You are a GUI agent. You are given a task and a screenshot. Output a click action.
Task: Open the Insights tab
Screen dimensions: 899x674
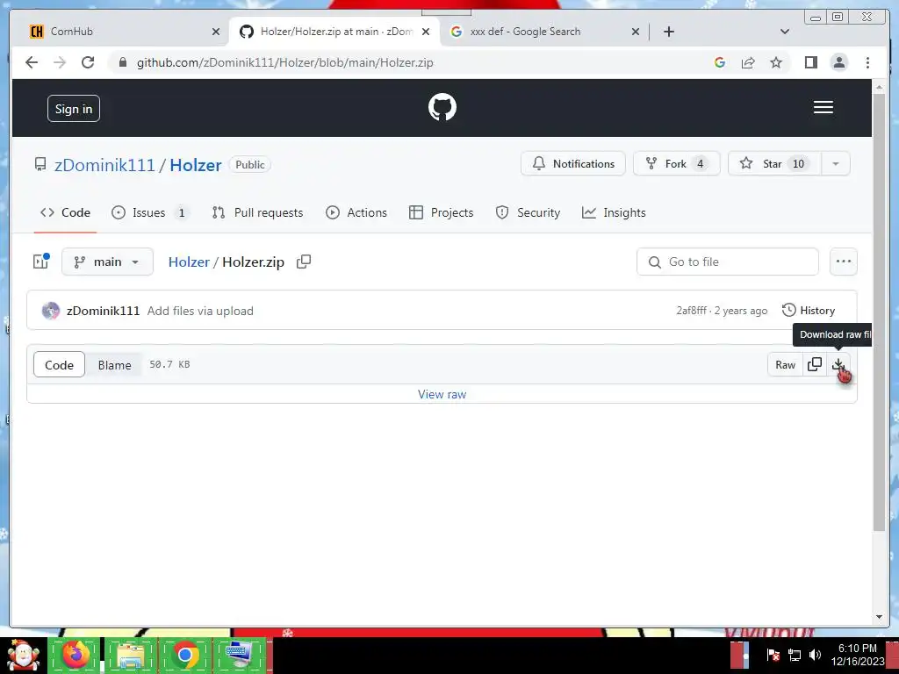tap(614, 212)
